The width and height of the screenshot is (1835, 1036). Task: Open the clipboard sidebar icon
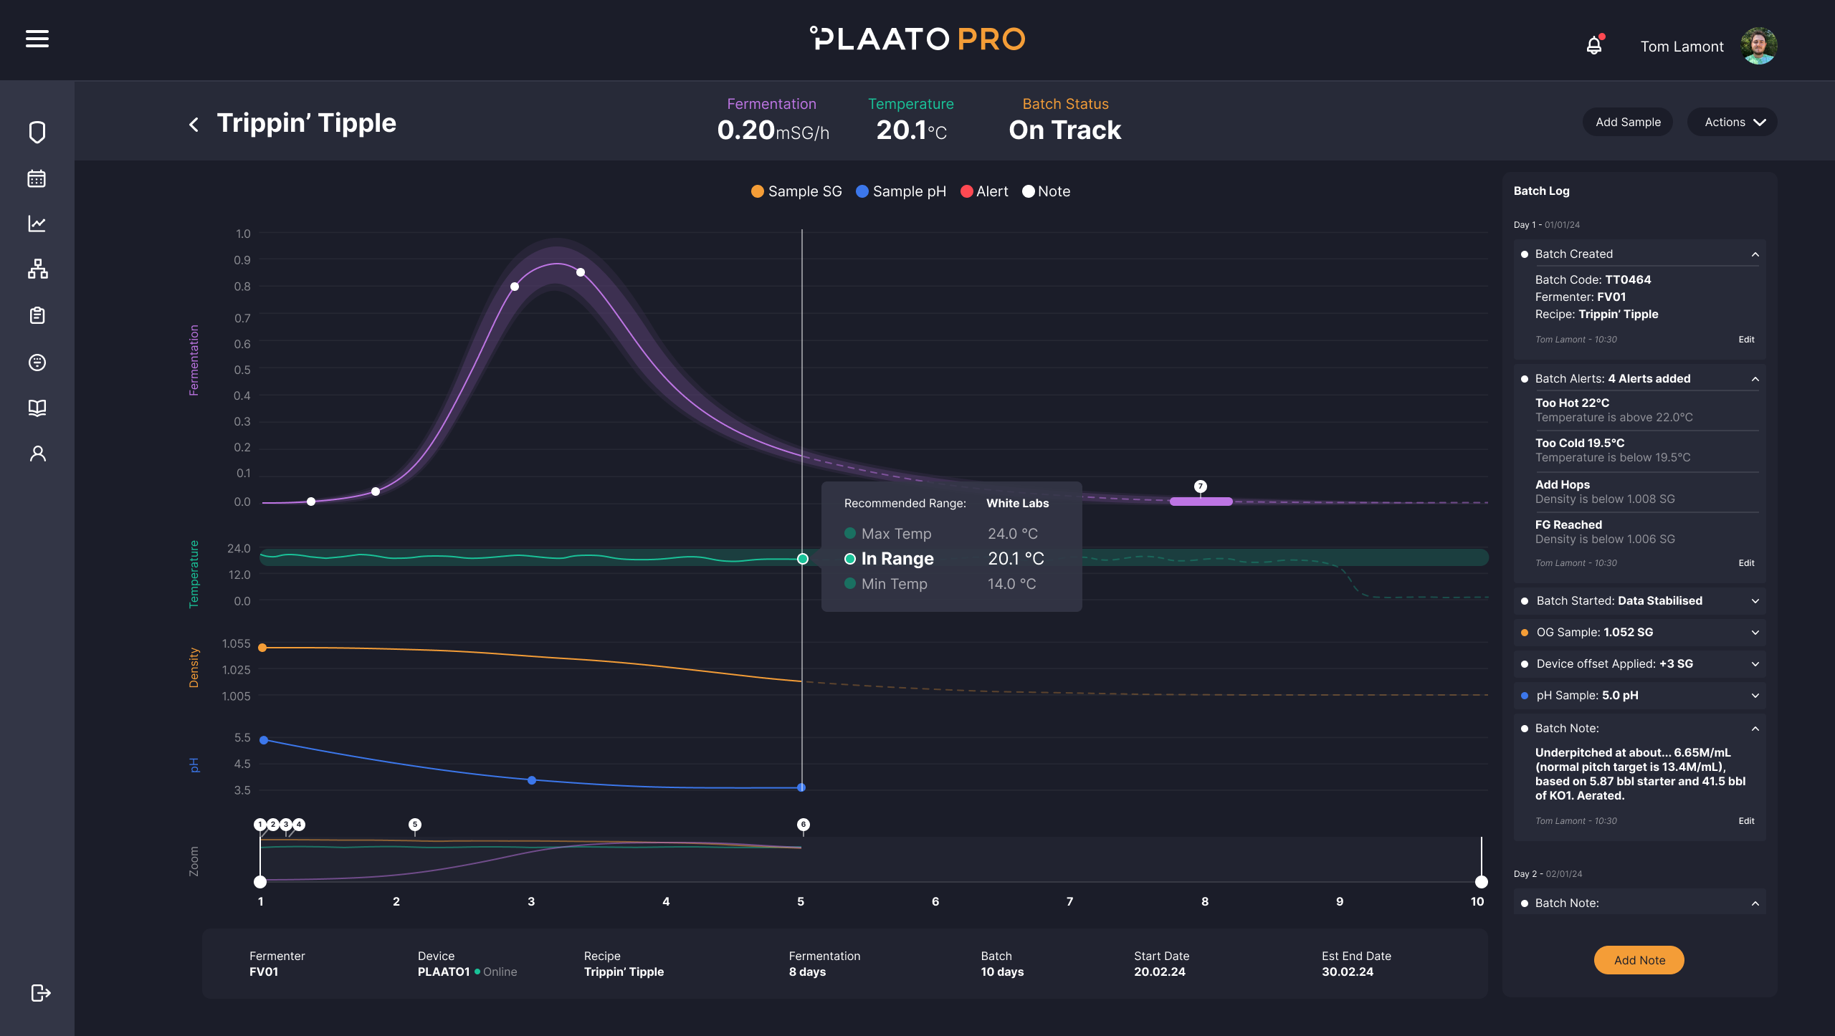point(37,315)
